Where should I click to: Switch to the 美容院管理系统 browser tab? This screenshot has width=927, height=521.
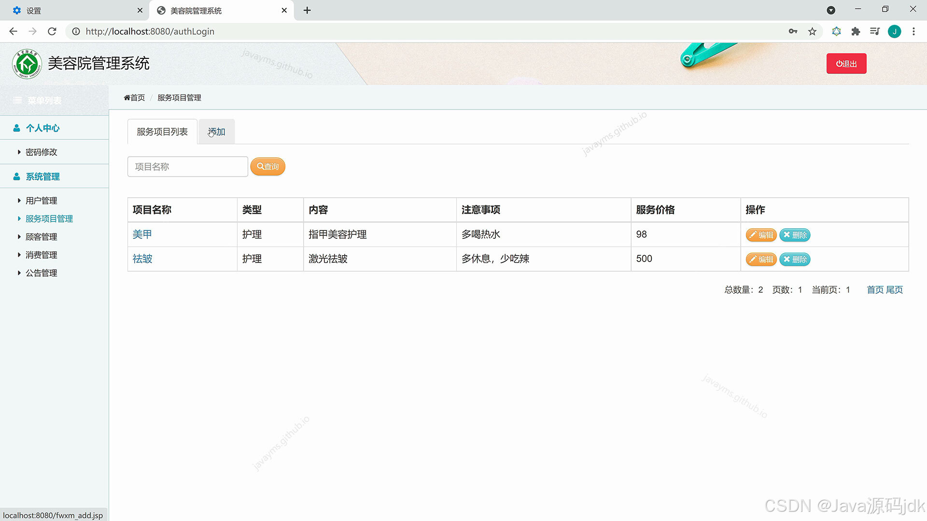pos(222,10)
